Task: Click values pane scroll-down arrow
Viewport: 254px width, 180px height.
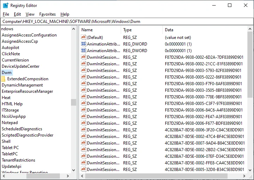Action: click(250, 170)
